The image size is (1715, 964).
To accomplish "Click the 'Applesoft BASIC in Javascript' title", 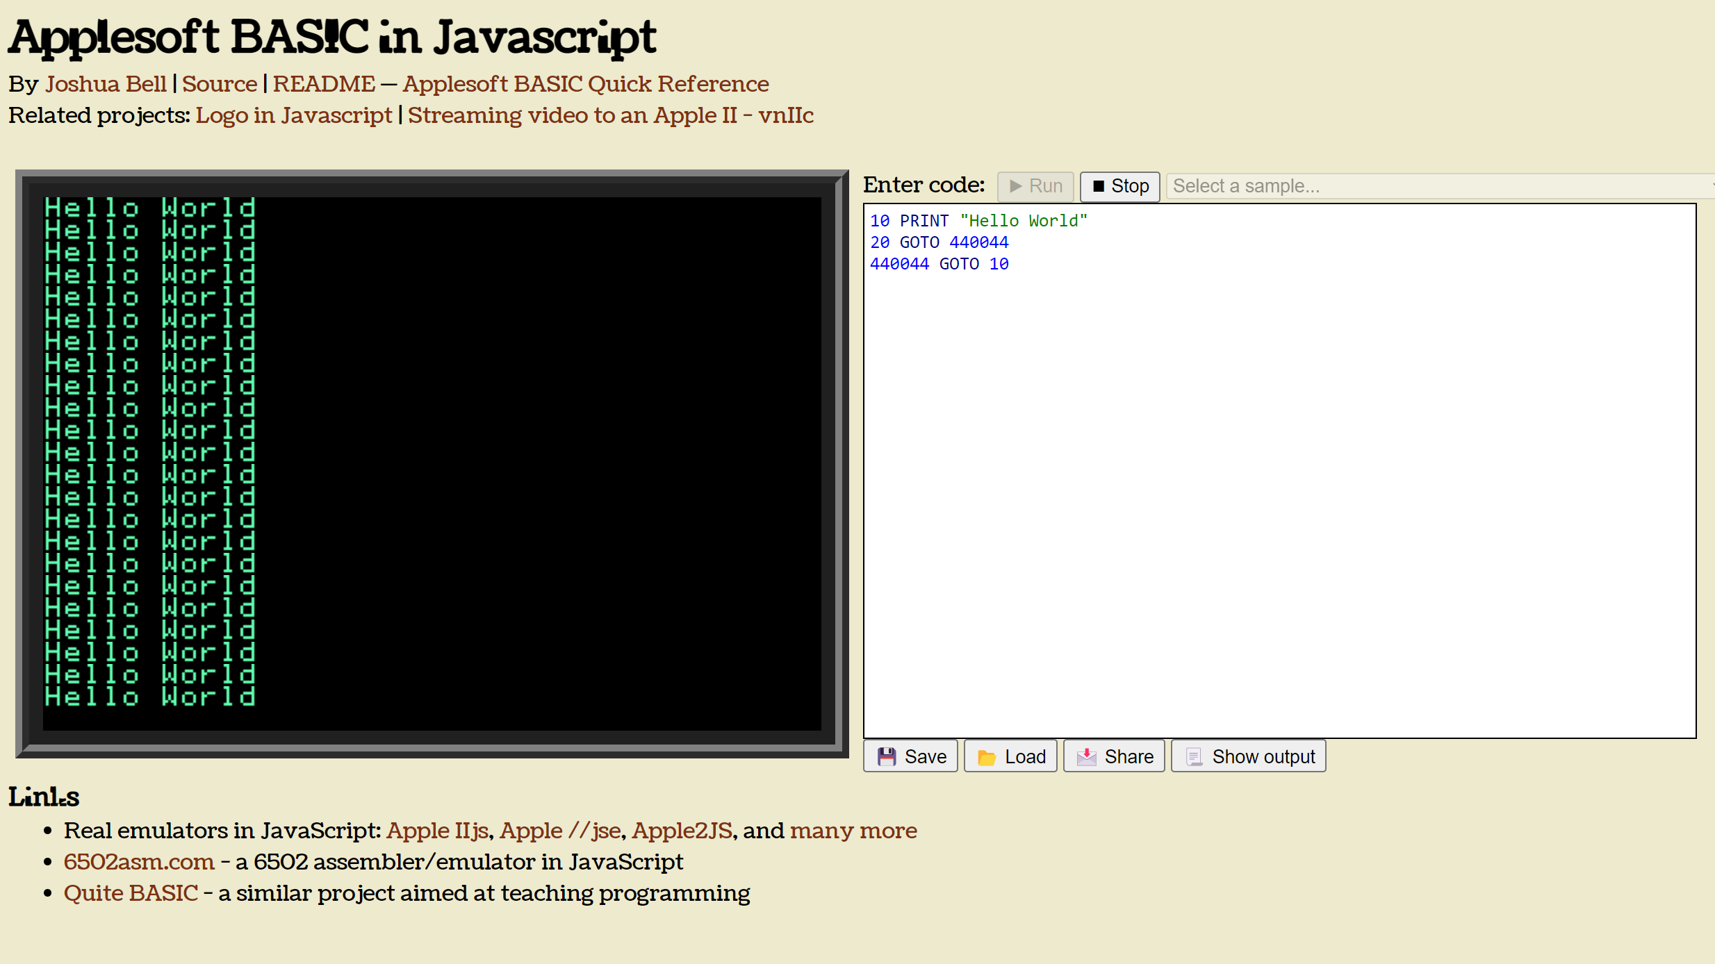I will point(332,36).
